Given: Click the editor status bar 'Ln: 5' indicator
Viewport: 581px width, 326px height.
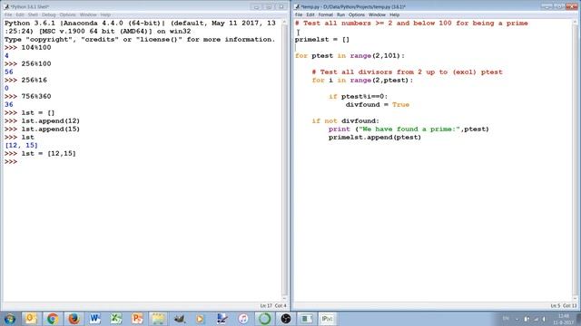Looking at the screenshot, I should 555,306.
